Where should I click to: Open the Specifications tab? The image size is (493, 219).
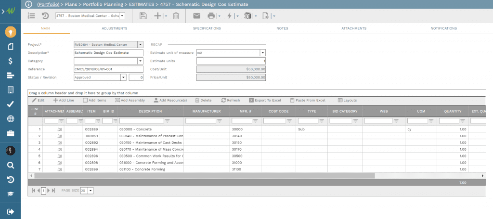[207, 28]
